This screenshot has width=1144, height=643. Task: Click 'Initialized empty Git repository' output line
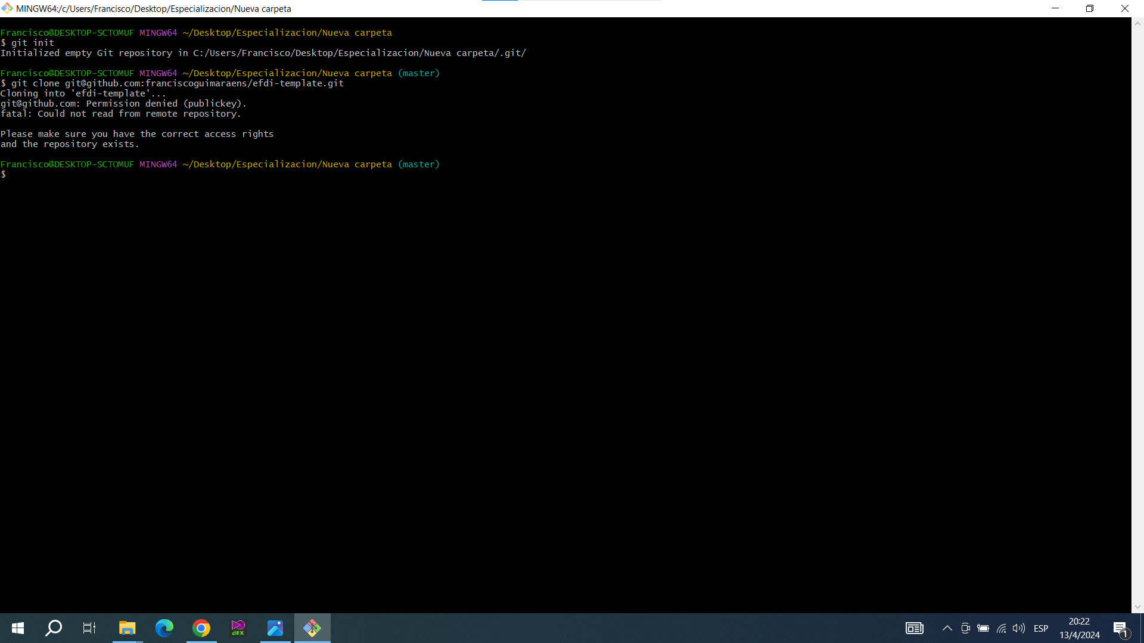[x=263, y=53]
